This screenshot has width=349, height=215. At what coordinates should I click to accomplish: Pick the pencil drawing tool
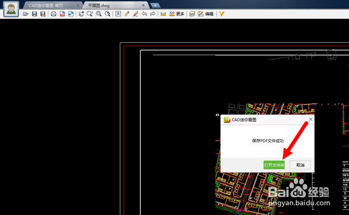(127, 14)
